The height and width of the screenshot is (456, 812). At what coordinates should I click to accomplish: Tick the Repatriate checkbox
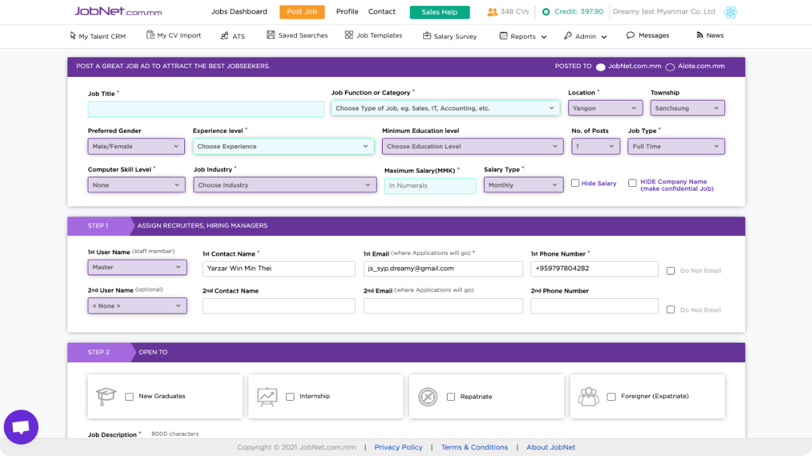(x=451, y=397)
